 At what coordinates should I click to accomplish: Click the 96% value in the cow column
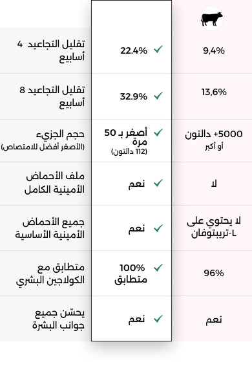click(x=214, y=273)
